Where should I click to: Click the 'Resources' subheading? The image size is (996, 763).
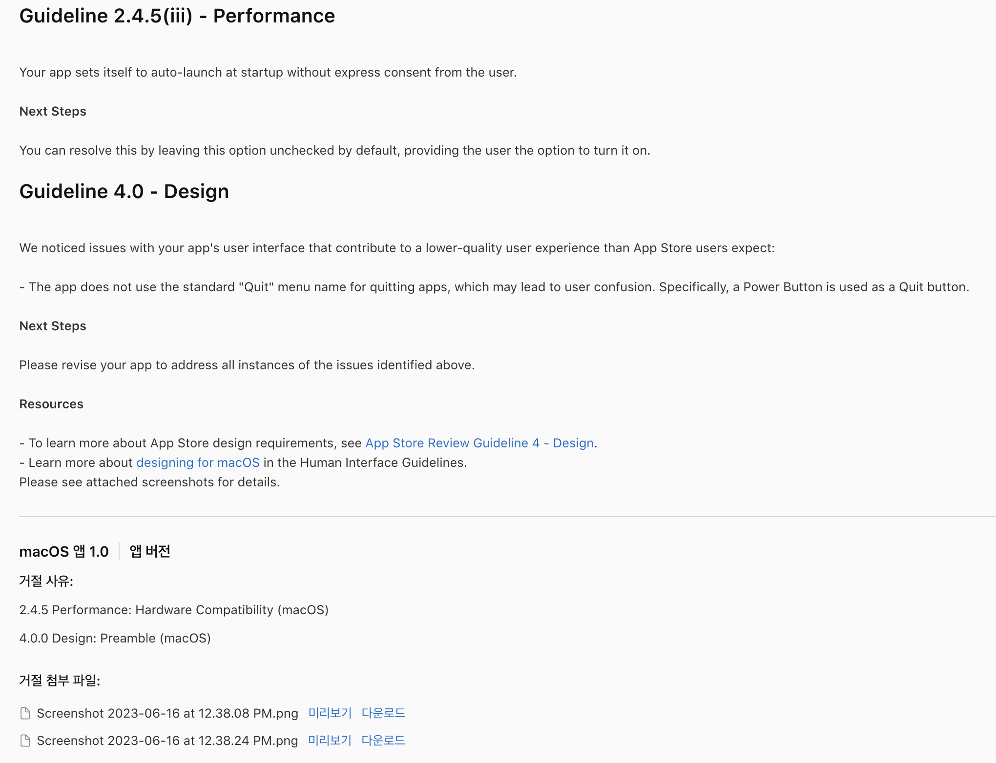pyautogui.click(x=51, y=404)
